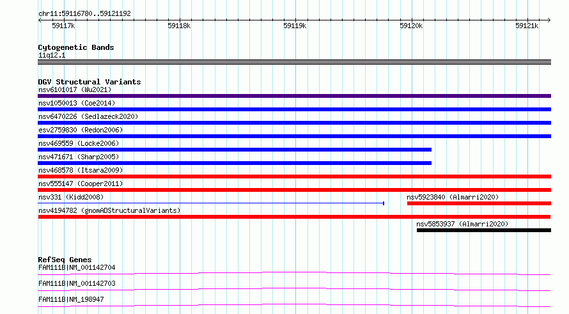This screenshot has height=314, width=569.
Task: Click the nsv5923840 (Almarri2020) label
Action: click(453, 197)
